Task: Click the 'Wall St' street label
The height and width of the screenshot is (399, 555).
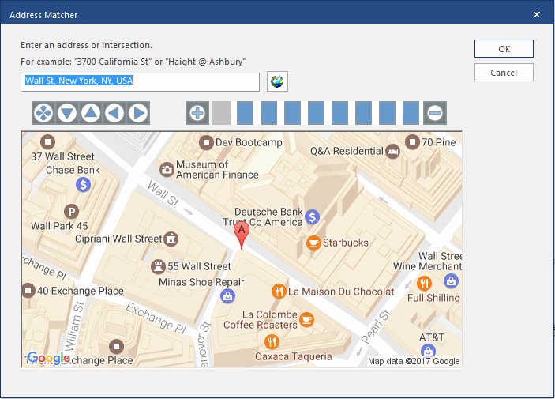Action: pos(163,194)
